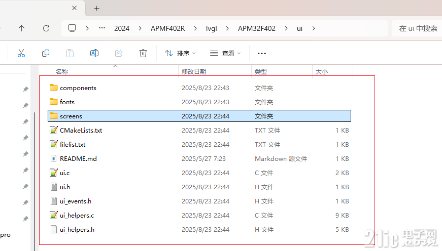Screen dimensions: 442x251
Task: Show hidden path with breadcrumb ellipsis
Action: [x=102, y=28]
